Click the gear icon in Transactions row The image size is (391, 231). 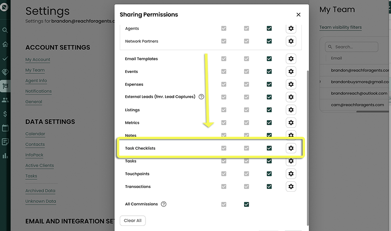tap(291, 187)
